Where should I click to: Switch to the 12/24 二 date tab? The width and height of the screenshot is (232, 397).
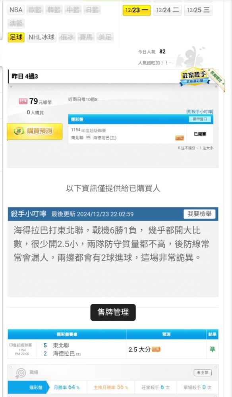tap(167, 10)
